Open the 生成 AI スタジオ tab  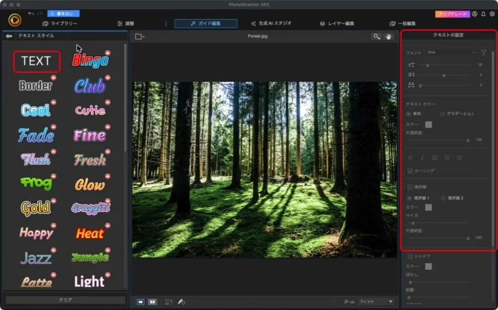(x=271, y=24)
